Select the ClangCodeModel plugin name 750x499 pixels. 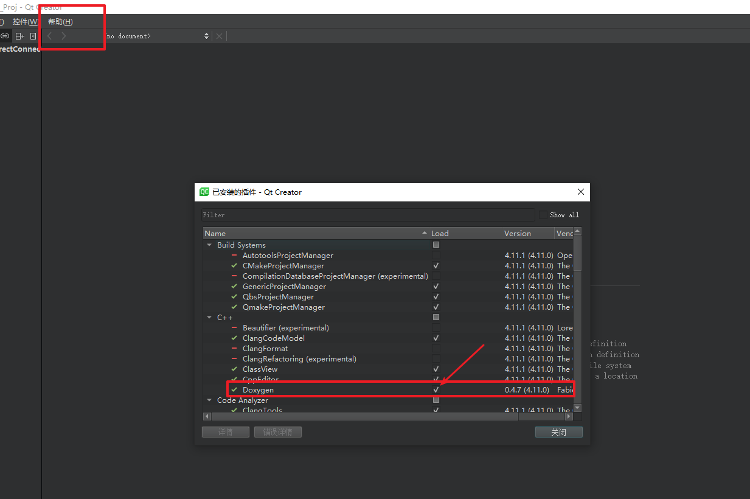[x=274, y=338]
